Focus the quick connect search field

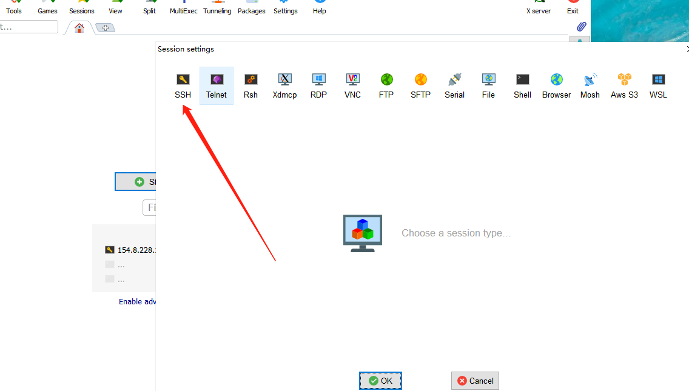point(29,27)
